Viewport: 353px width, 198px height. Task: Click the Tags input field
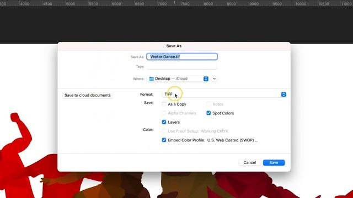[182, 67]
